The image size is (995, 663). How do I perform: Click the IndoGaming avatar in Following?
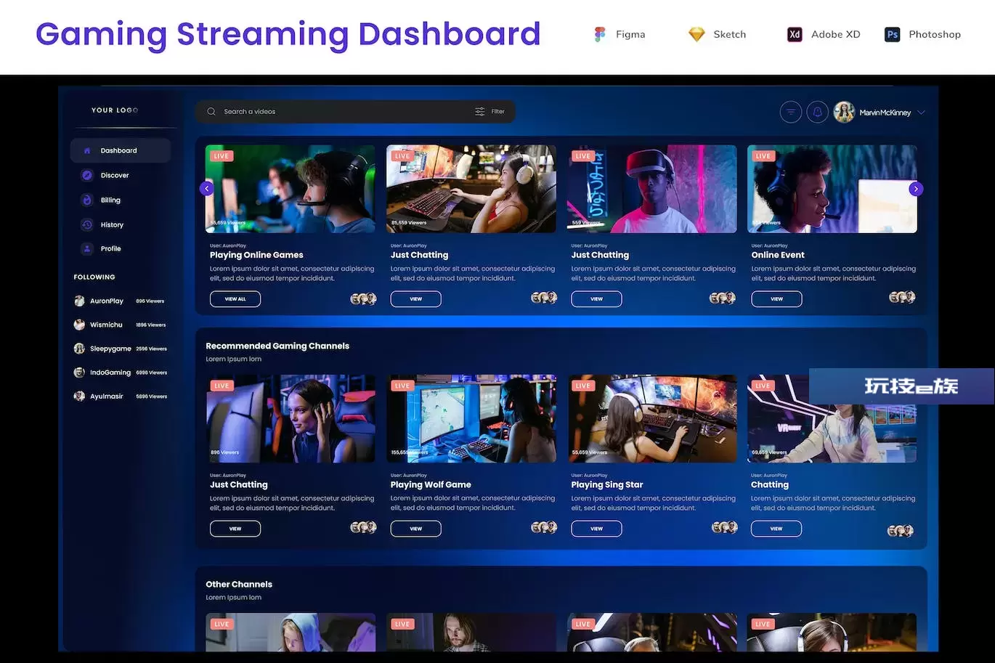79,373
